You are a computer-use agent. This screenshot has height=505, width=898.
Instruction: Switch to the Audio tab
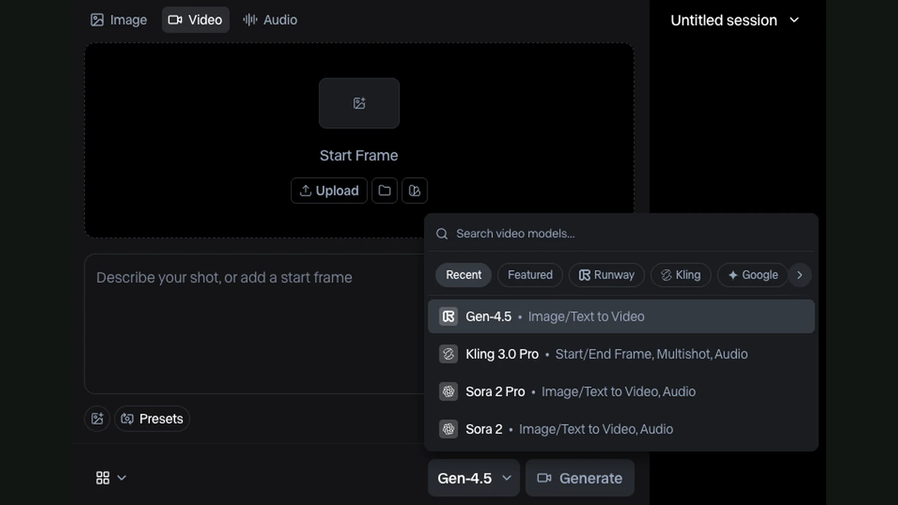pyautogui.click(x=270, y=20)
